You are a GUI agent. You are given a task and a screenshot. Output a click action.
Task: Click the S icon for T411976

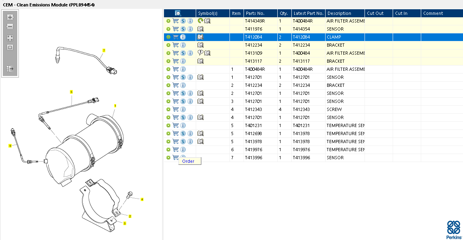(x=183, y=29)
